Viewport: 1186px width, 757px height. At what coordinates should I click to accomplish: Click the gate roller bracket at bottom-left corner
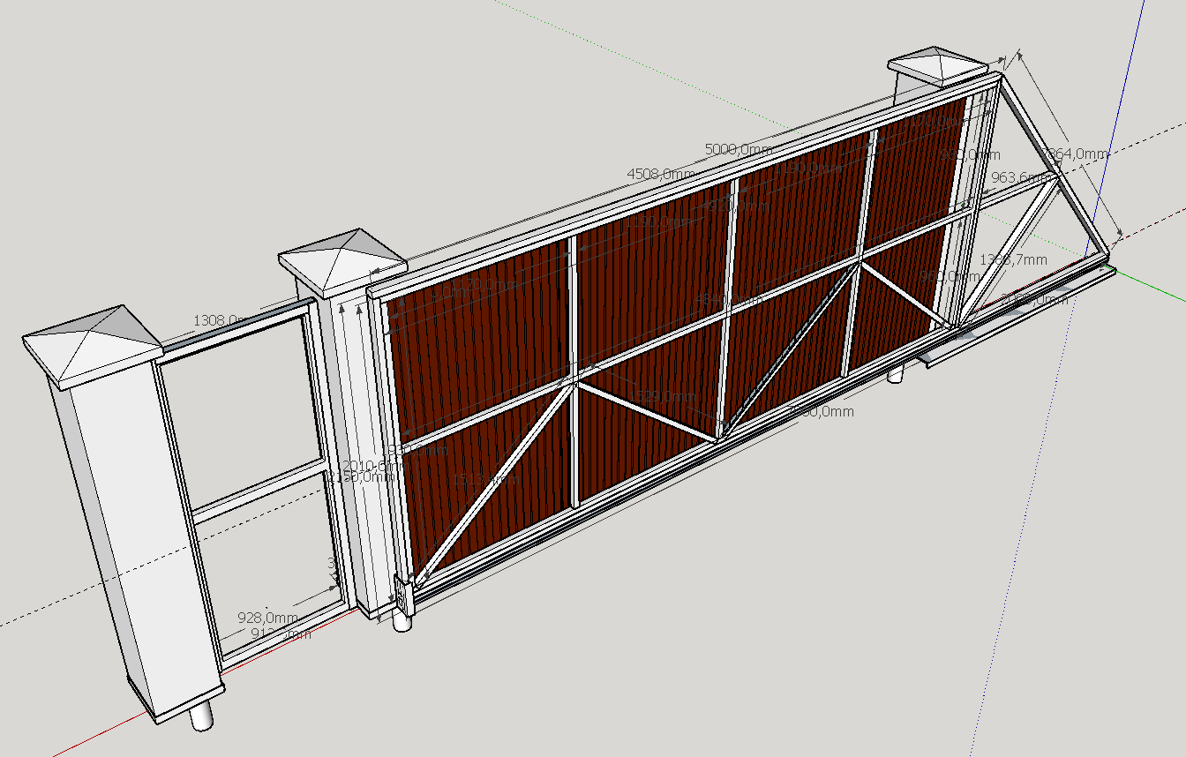click(402, 597)
